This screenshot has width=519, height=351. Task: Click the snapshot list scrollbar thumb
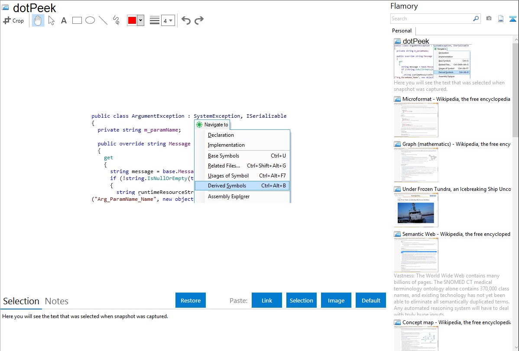click(x=516, y=90)
